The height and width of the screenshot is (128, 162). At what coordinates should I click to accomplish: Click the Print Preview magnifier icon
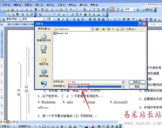(x=31, y=10)
